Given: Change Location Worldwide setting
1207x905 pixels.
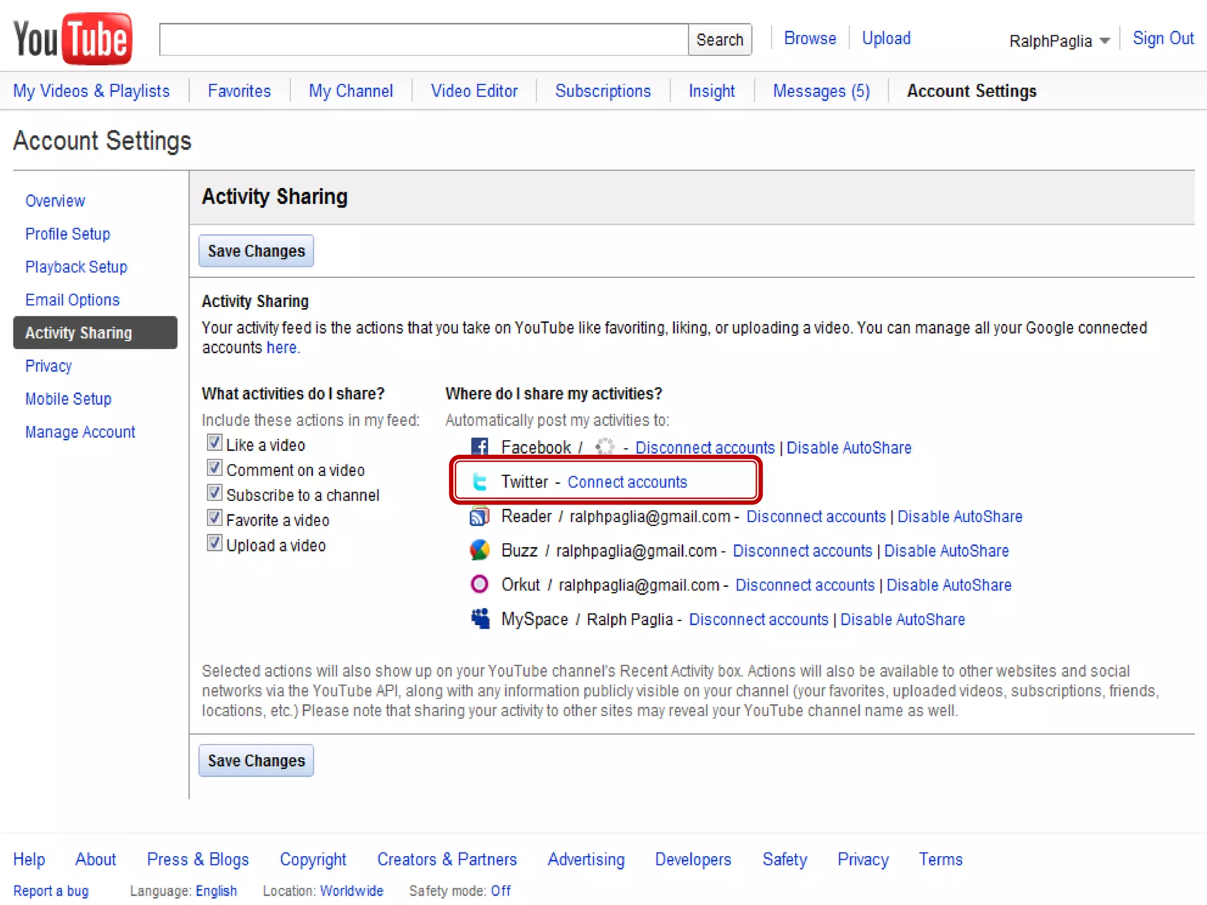Looking at the screenshot, I should (352, 891).
